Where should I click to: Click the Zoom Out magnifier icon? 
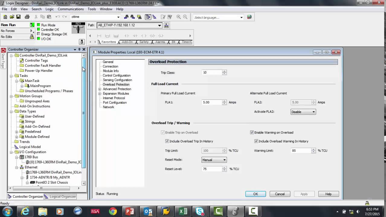(x=185, y=17)
